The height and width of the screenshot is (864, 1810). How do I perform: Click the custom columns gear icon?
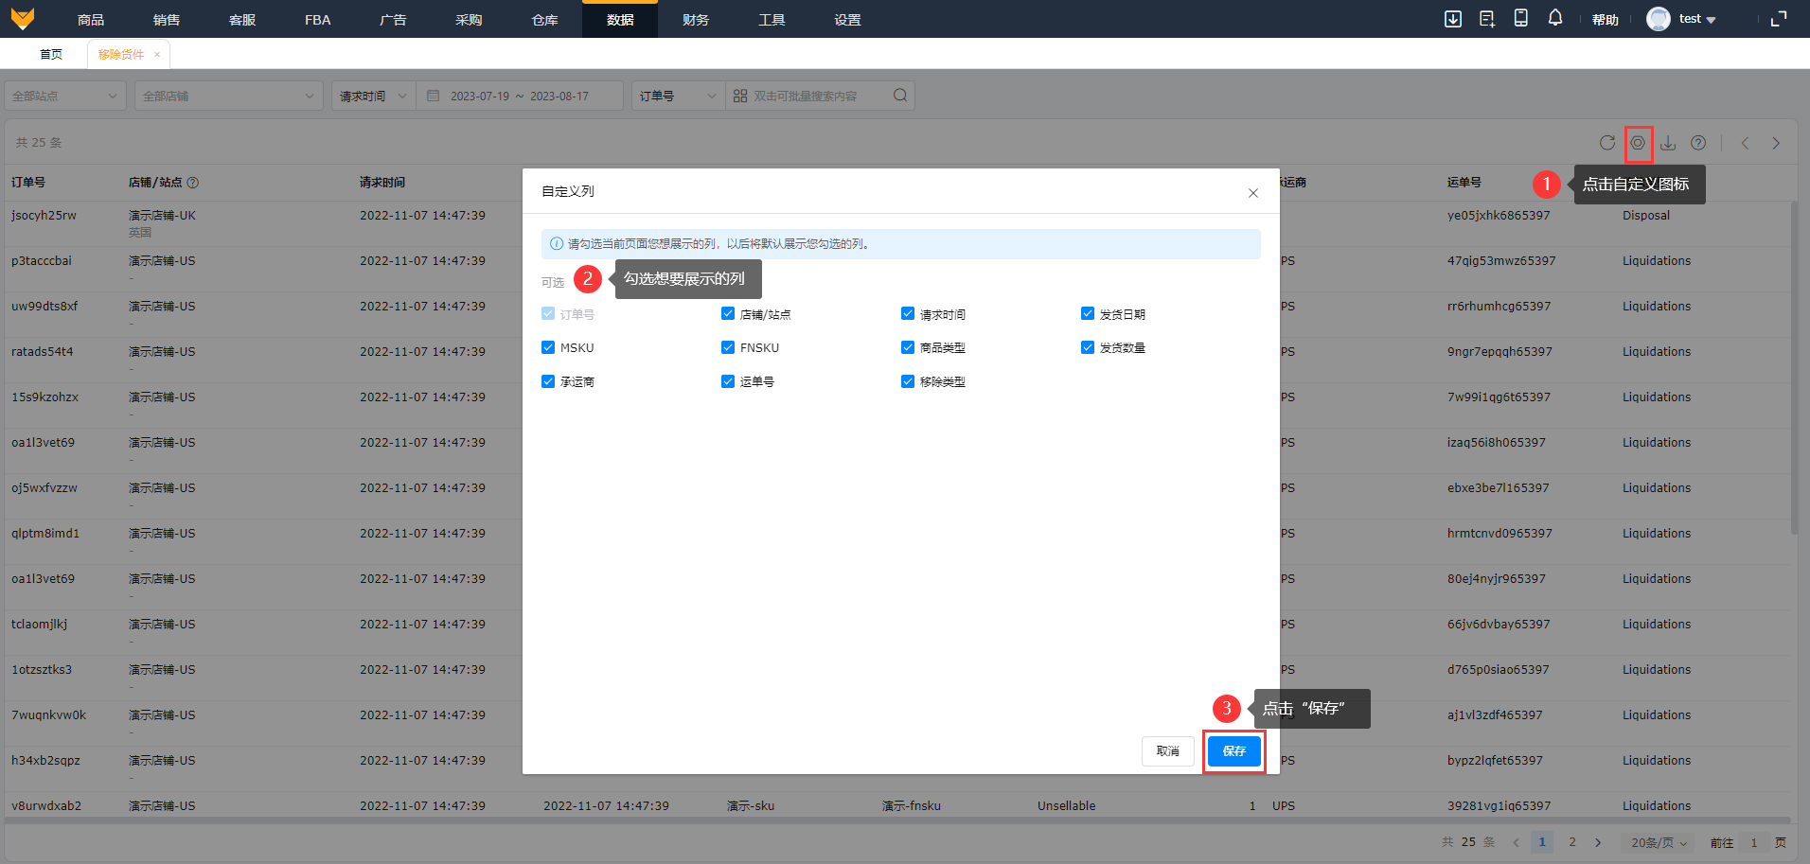pyautogui.click(x=1638, y=143)
